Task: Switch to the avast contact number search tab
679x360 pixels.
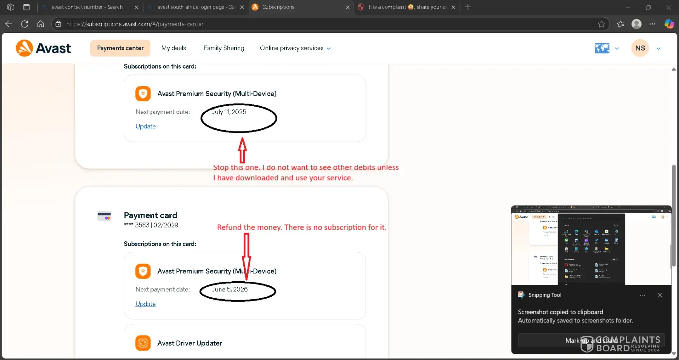Action: [x=87, y=7]
